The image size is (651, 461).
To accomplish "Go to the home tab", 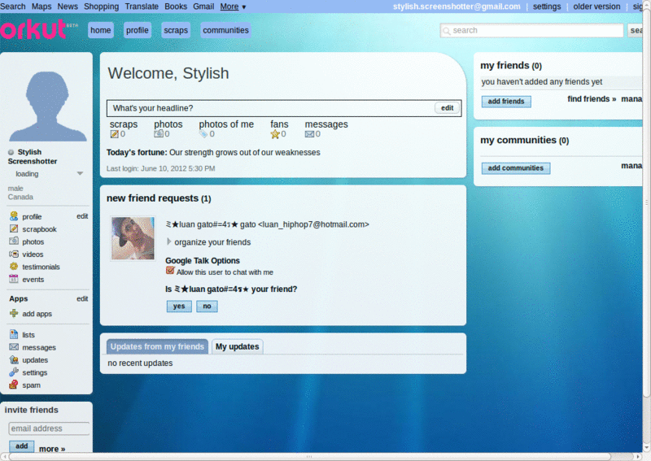I will pyautogui.click(x=100, y=30).
